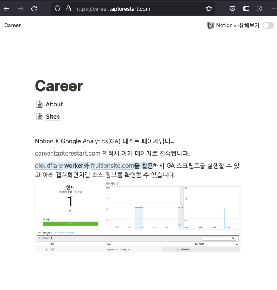Click the document icon beside Sites
Image resolution: width=277 pixels, height=290 pixels.
point(40,116)
